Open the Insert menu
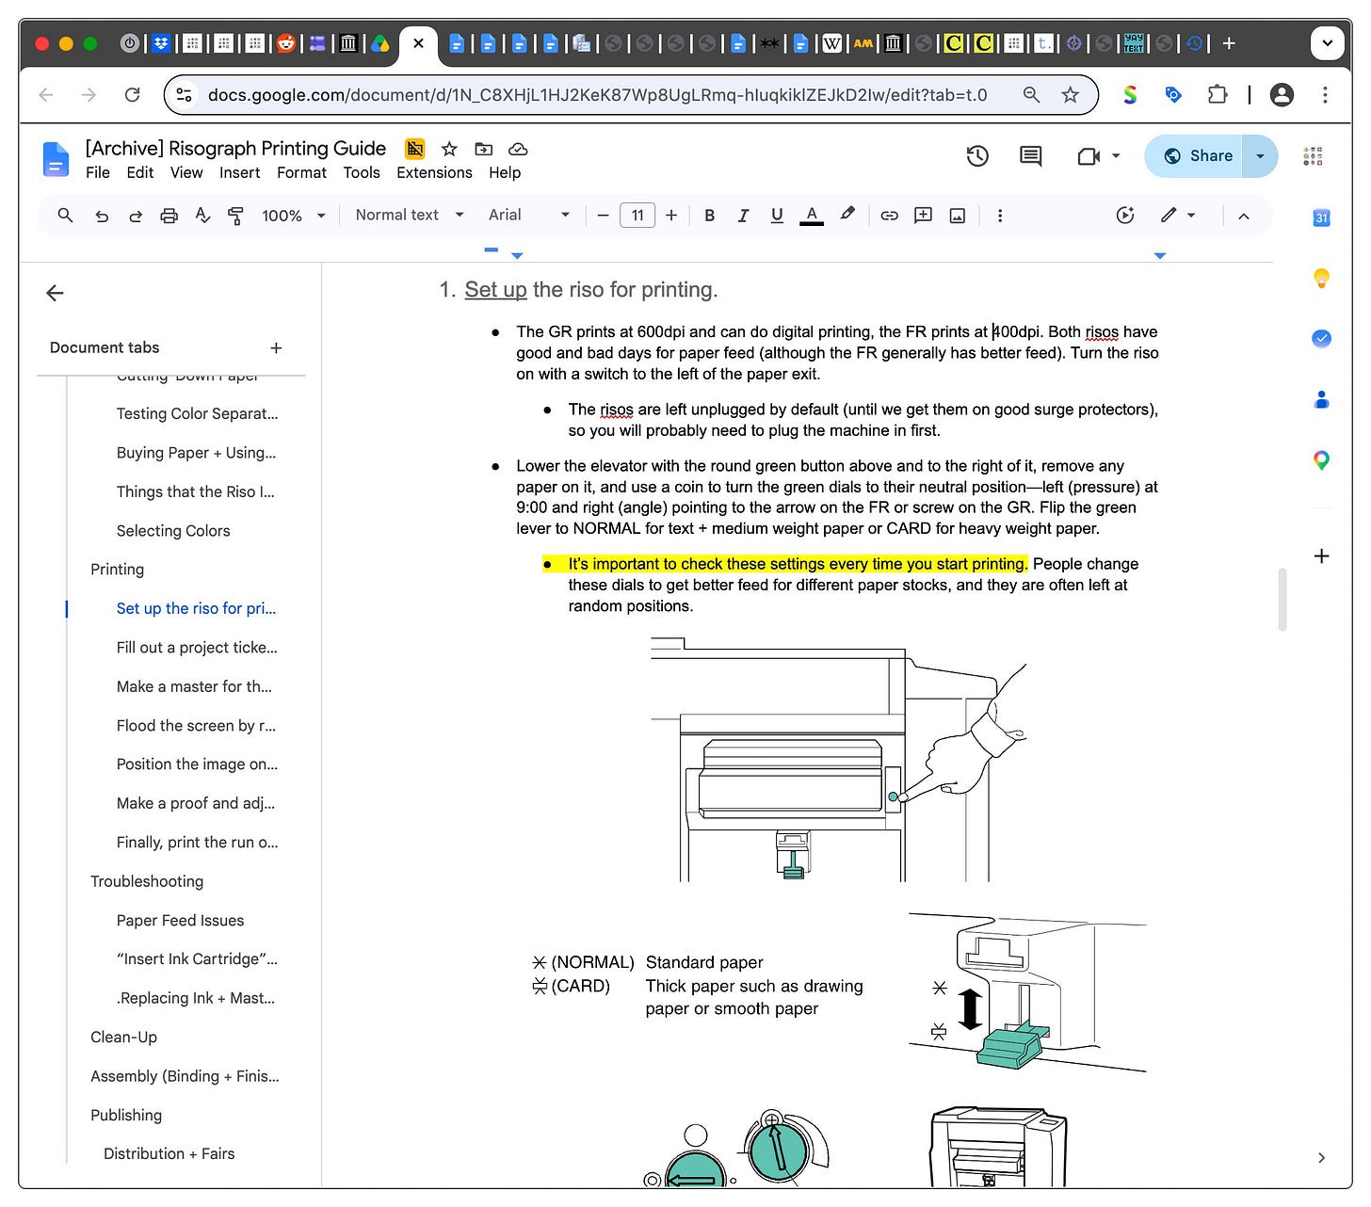Screen dimensions: 1371x1207 tap(240, 173)
